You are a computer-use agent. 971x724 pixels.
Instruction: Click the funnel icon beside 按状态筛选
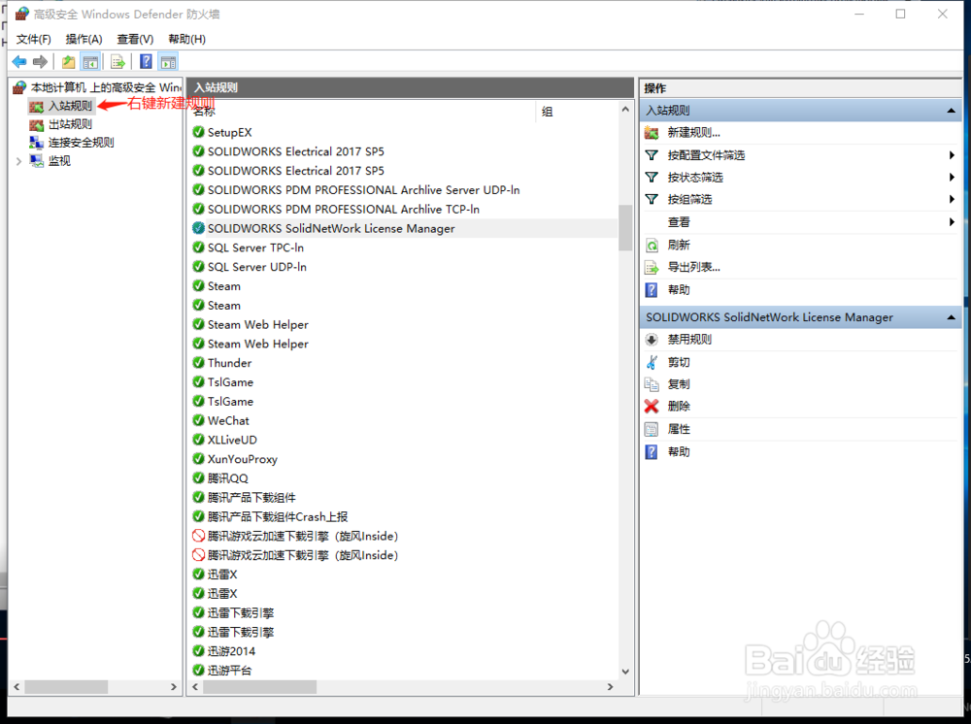coord(652,178)
